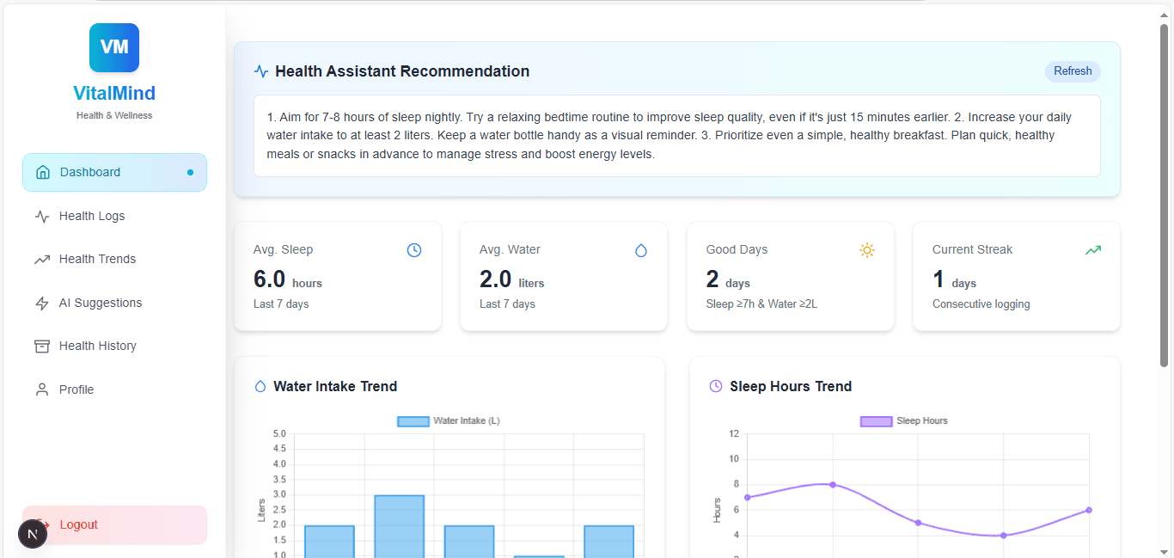Go to Health Trends page
The image size is (1174, 558).
click(x=97, y=260)
